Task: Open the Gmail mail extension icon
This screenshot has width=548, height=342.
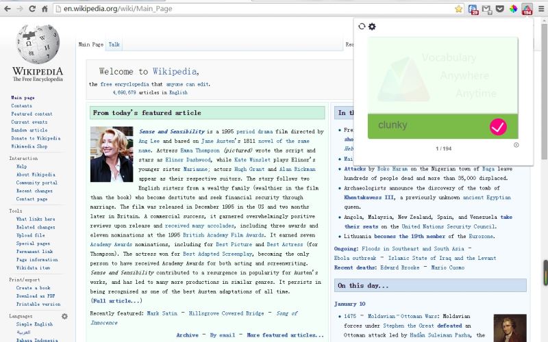Action: click(487, 9)
